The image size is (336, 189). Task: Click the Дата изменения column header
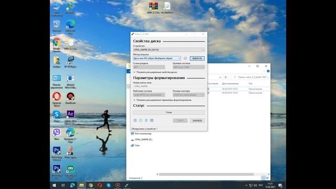[230, 83]
